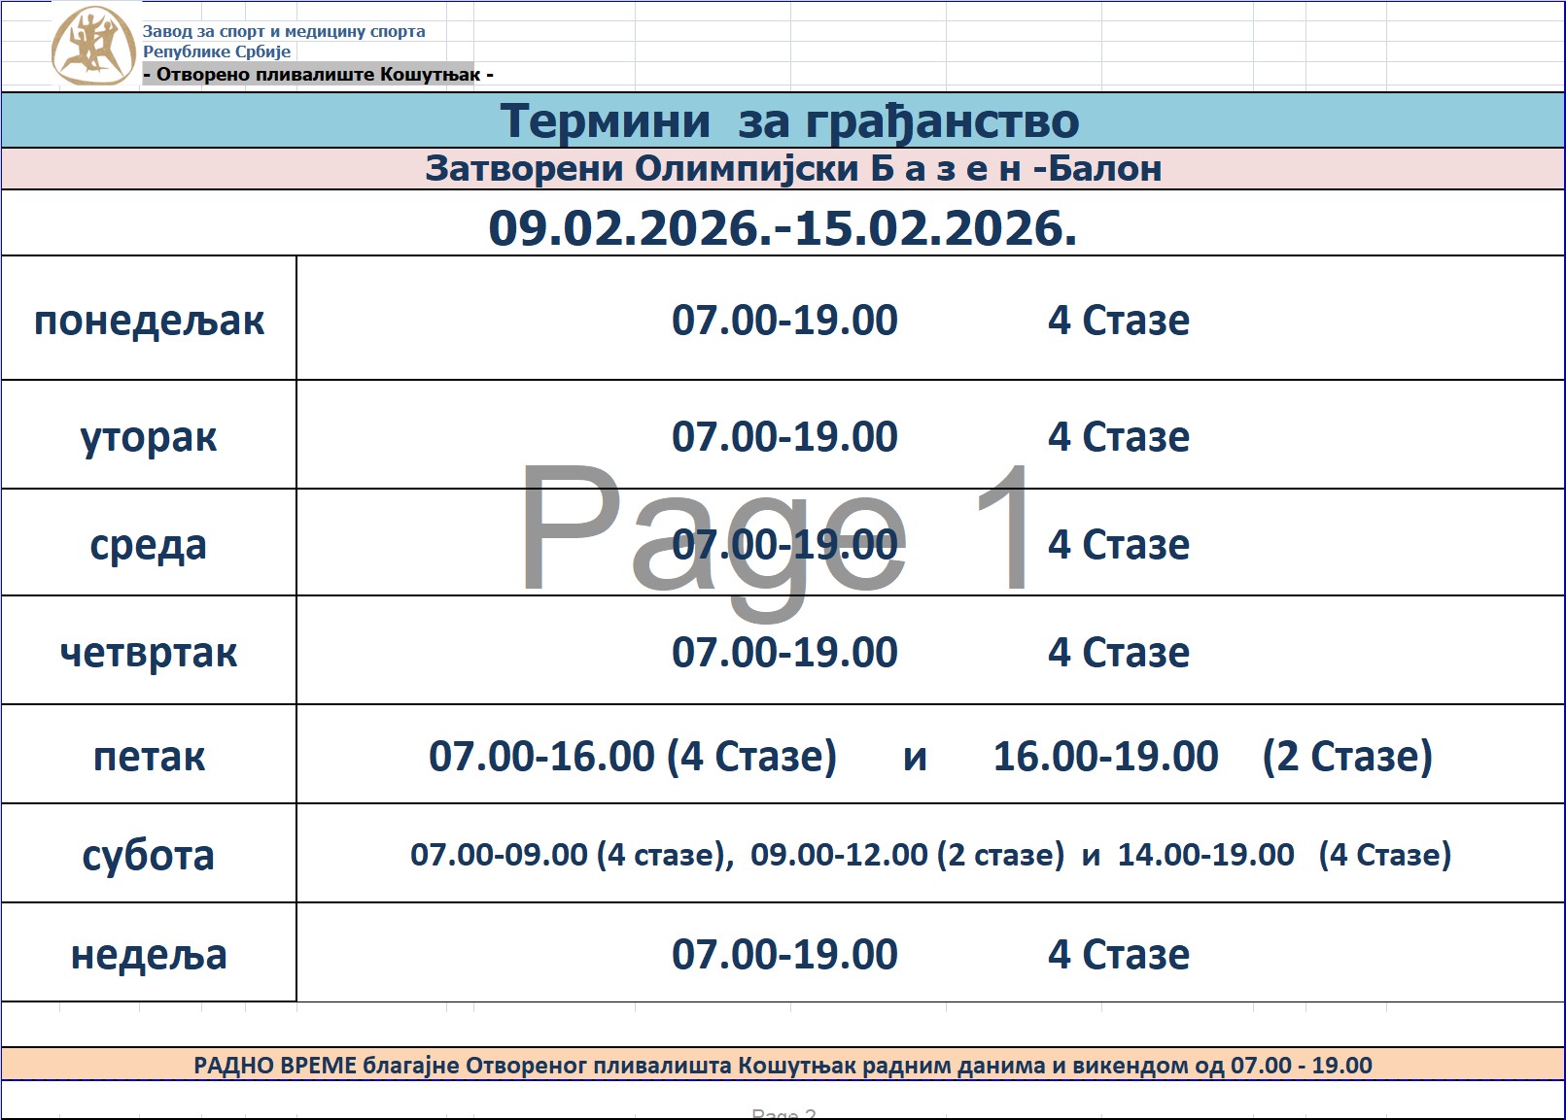Viewport: 1566px width, 1120px height.
Task: Click the 'уторак' day cell
Action: (149, 436)
